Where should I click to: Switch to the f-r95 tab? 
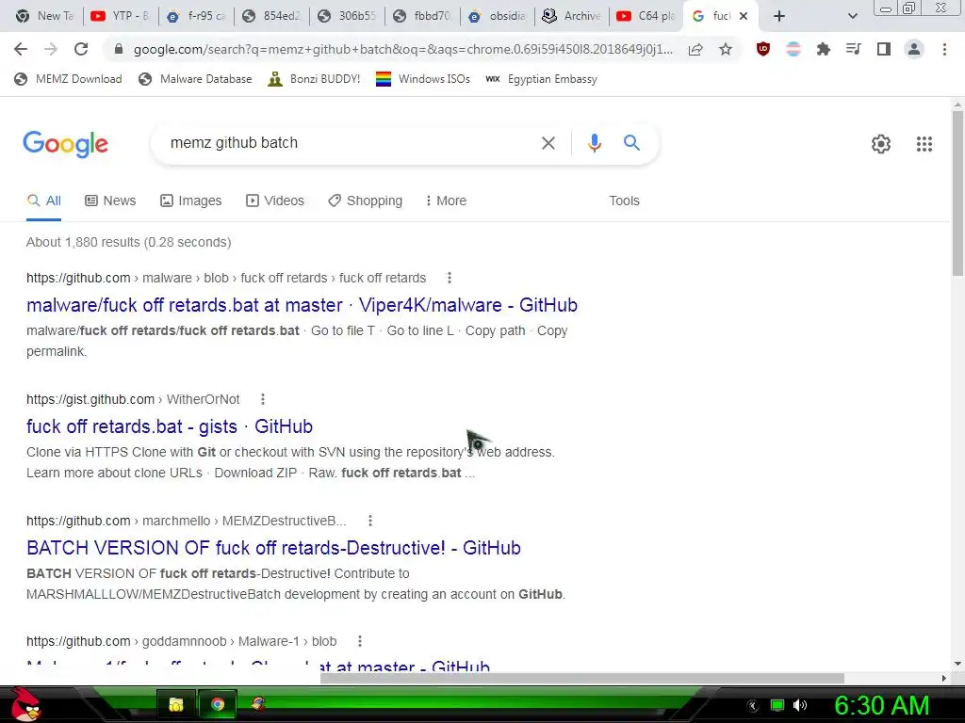click(x=196, y=16)
